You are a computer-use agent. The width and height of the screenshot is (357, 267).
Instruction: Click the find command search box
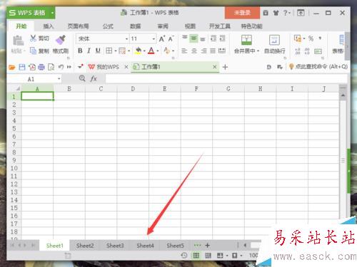click(x=318, y=67)
